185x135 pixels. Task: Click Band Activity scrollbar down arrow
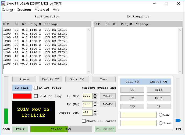coord(89,72)
